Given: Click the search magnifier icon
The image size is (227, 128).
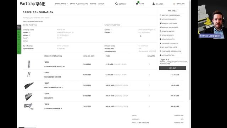Looking at the screenshot, I should click(116, 4).
